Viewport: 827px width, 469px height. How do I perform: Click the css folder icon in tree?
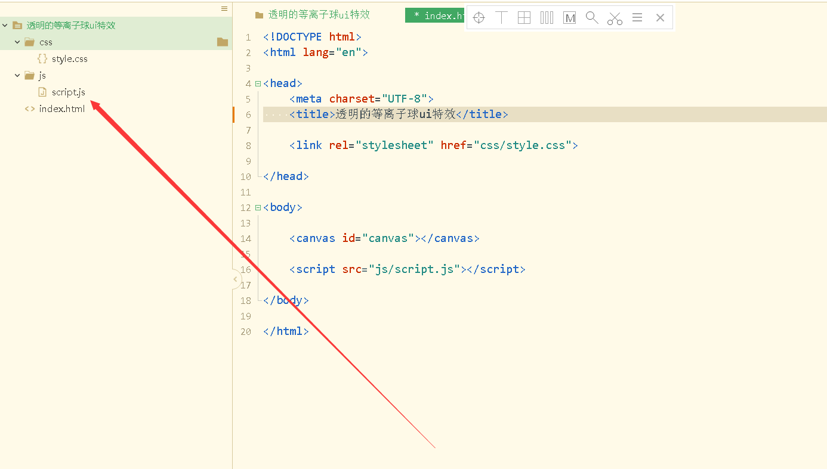29,42
